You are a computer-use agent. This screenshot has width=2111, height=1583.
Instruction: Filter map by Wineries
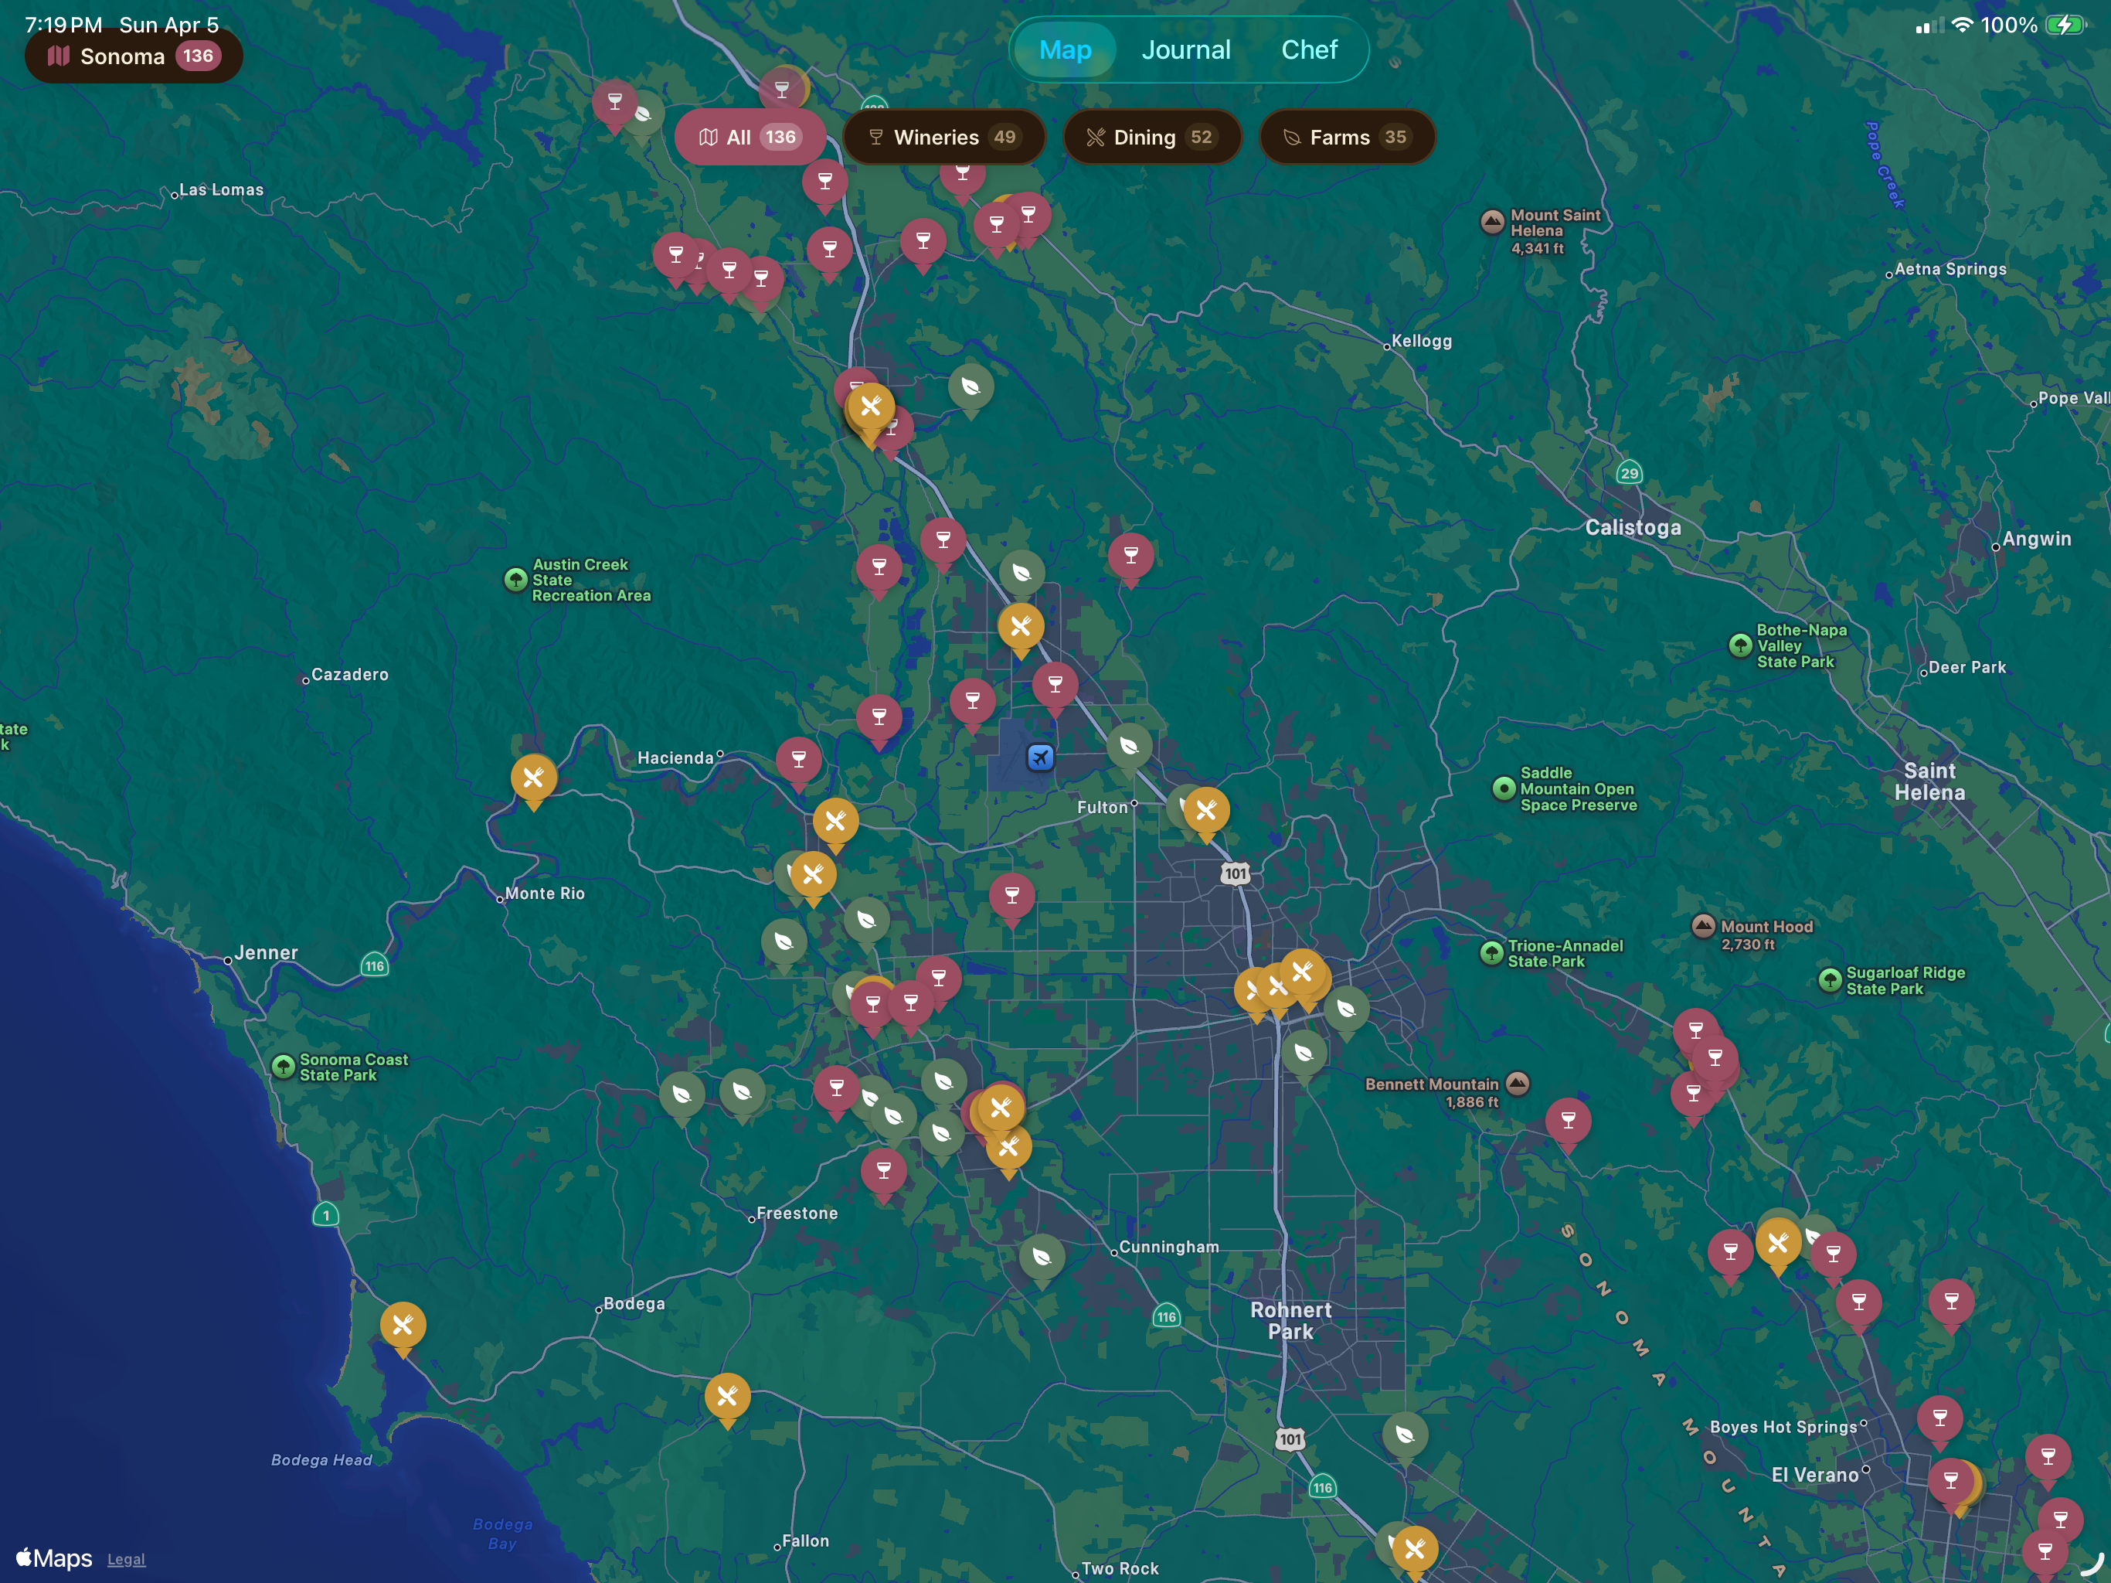click(x=943, y=138)
